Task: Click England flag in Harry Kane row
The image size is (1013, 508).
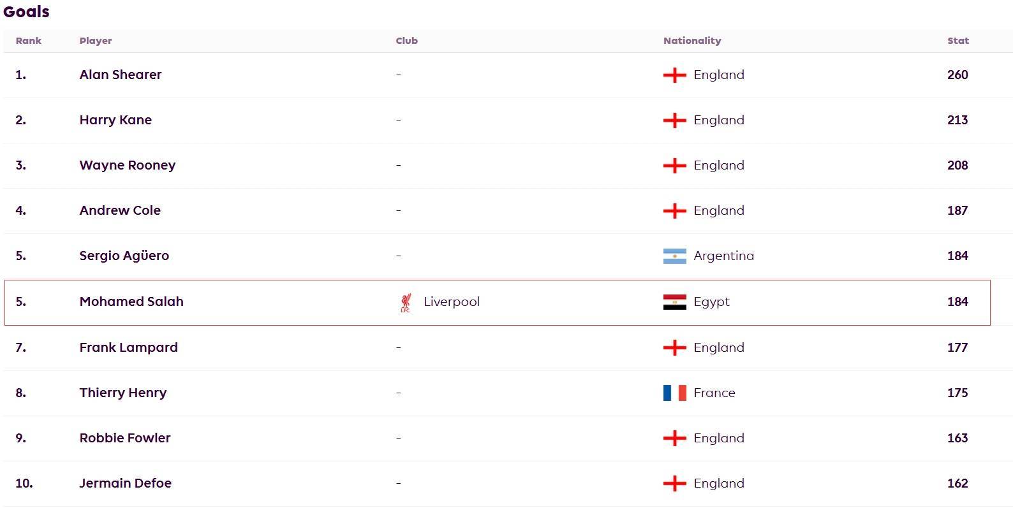Action: 674,120
